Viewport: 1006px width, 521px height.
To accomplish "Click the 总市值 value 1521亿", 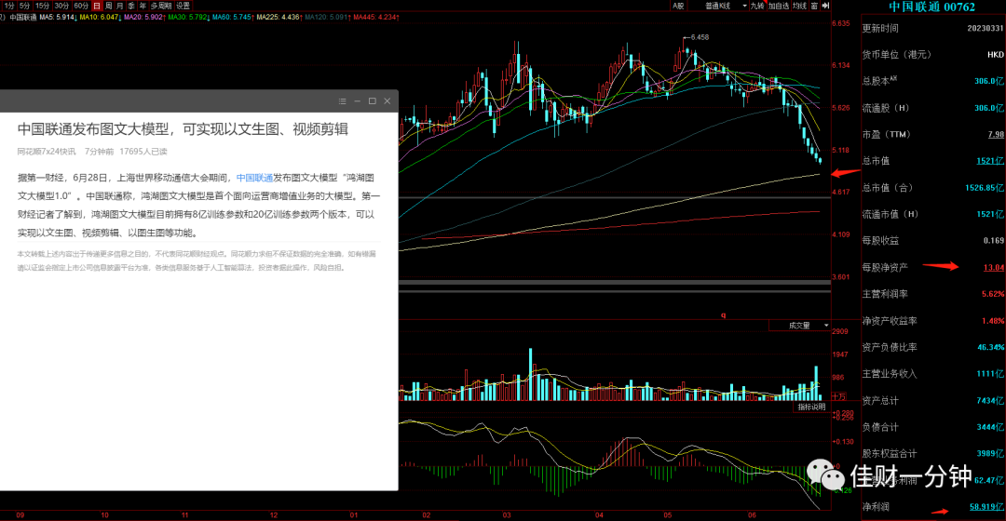I will [990, 161].
